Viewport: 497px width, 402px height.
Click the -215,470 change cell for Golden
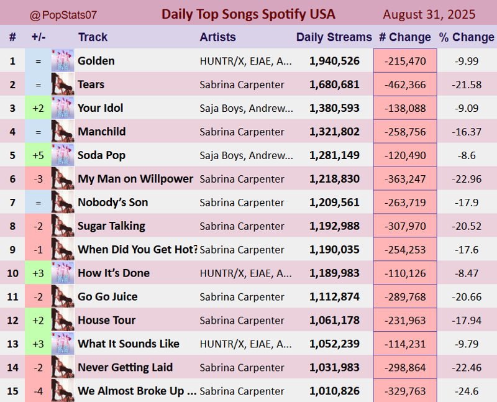point(405,60)
